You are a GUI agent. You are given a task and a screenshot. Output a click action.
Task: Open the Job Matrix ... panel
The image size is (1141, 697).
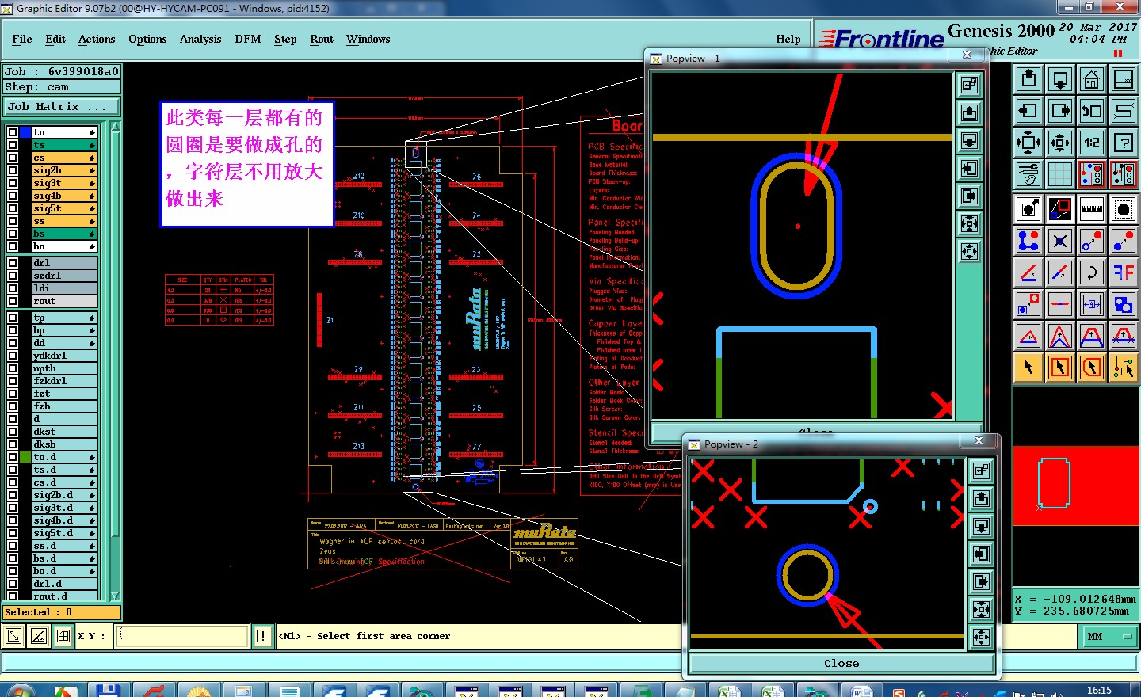62,106
